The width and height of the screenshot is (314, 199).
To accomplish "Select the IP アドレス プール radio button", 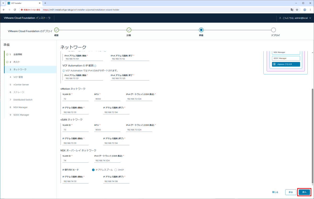I will (93, 170).
